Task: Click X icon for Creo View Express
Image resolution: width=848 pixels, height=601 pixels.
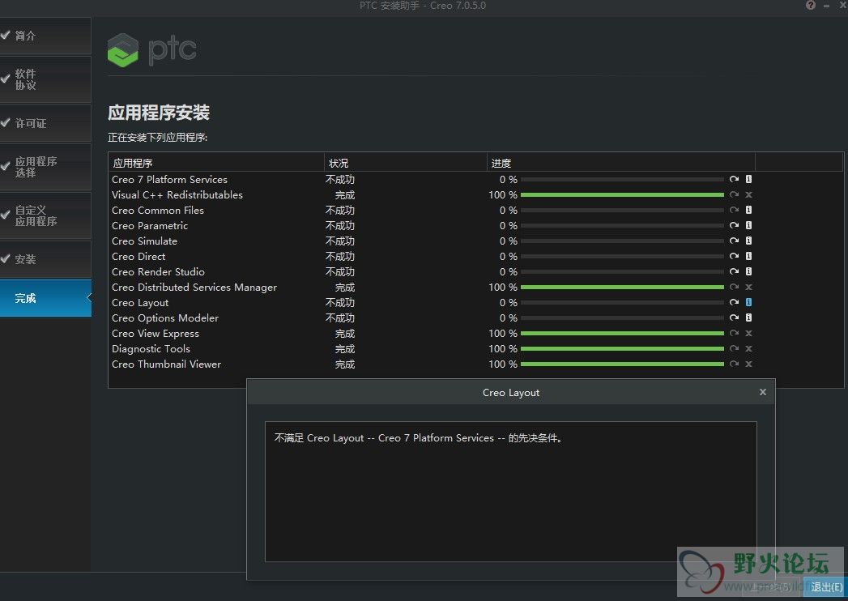Action: 748,333
